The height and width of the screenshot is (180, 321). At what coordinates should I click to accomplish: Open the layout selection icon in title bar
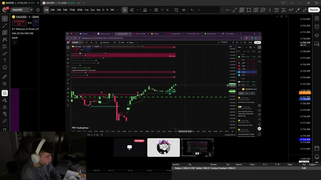point(283,3)
